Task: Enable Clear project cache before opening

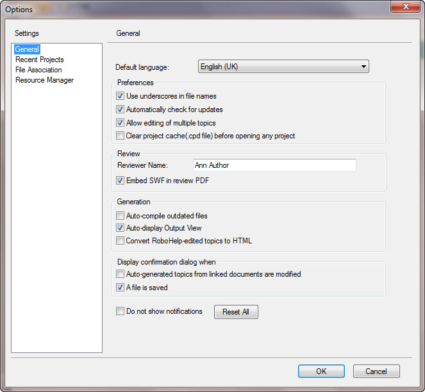Action: point(120,136)
